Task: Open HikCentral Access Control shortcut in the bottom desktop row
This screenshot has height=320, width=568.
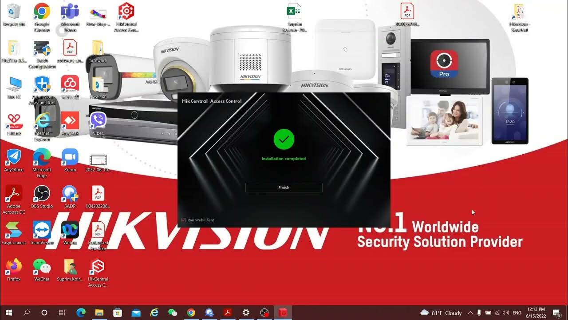Action: (98, 273)
